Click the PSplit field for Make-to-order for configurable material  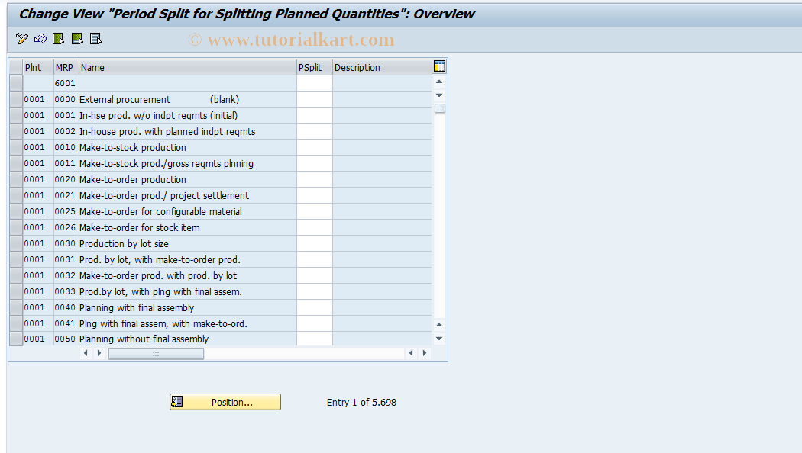[315, 211]
